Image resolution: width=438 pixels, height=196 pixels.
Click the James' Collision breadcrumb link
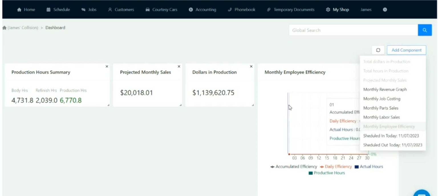coord(23,28)
